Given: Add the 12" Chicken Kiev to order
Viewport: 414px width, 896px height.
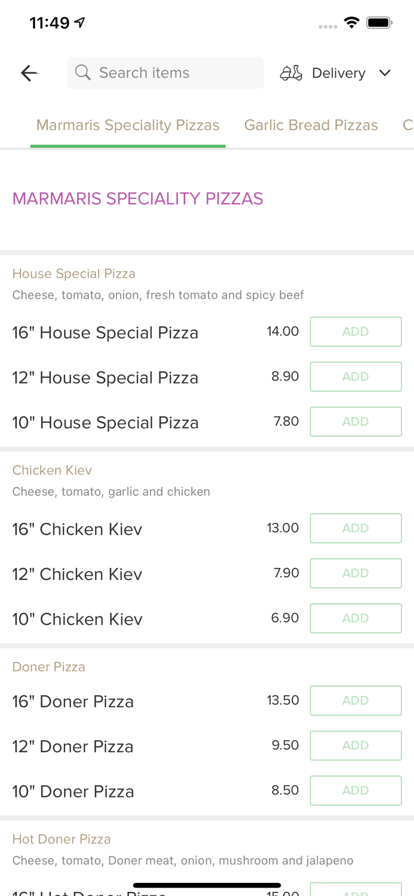Looking at the screenshot, I should click(x=355, y=573).
